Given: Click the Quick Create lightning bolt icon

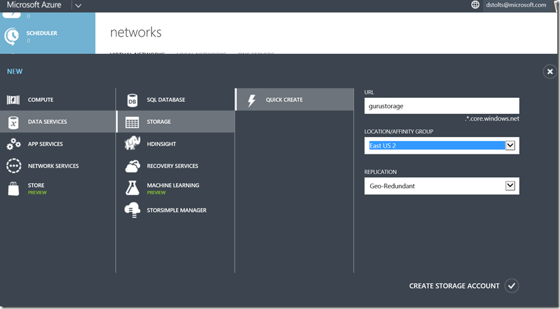Looking at the screenshot, I should tap(252, 101).
